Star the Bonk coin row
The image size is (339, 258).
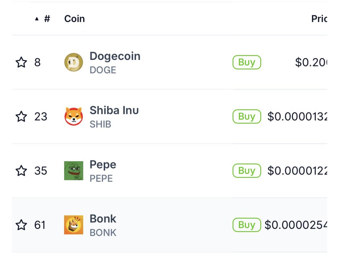click(x=21, y=225)
